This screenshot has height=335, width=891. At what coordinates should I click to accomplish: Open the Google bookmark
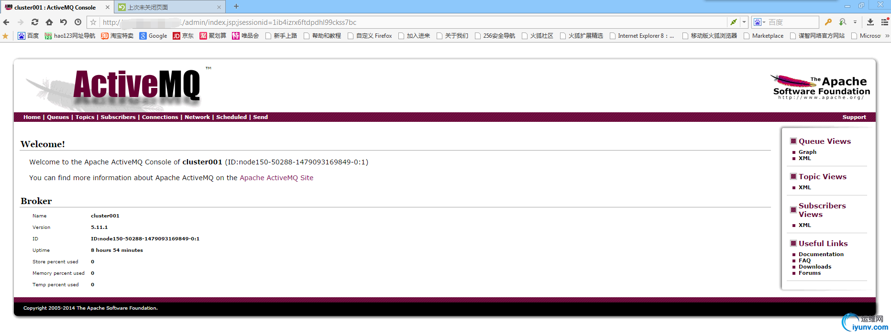[153, 36]
